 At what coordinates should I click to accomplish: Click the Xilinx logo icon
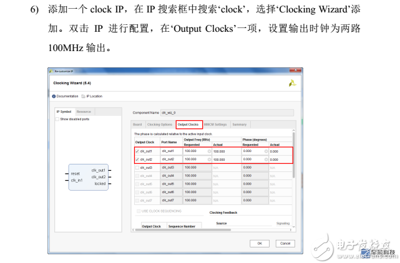[x=292, y=82]
